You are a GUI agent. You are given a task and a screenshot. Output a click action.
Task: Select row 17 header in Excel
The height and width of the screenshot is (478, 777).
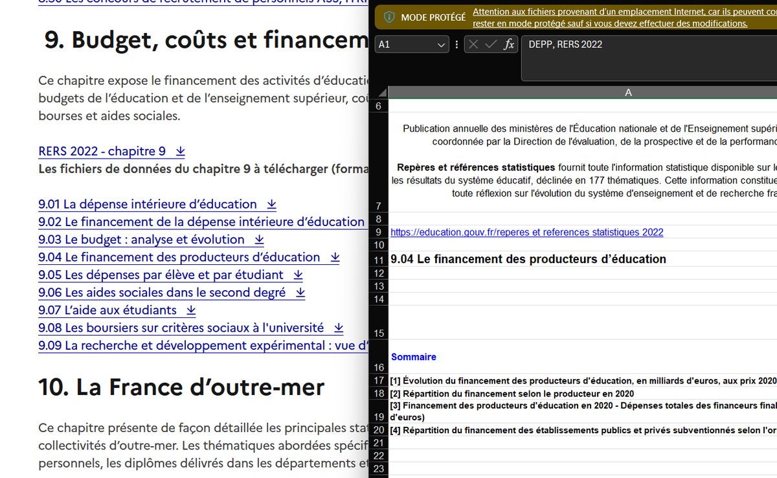[x=378, y=381]
